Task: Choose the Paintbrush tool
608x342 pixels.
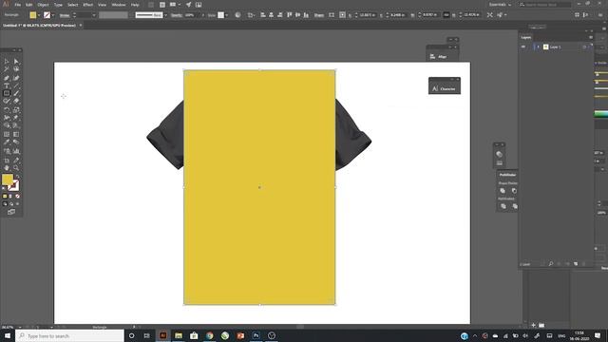Action: point(16,93)
